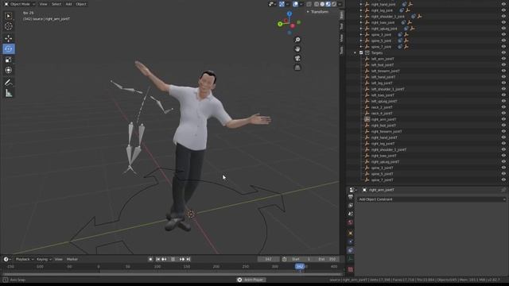This screenshot has width=509, height=286.
Task: Click the green Y axis gizmo ball
Action: [x=280, y=24]
